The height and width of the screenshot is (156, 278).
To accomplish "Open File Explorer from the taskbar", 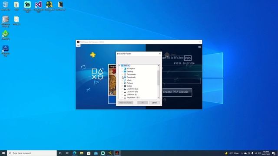I will point(82,153).
